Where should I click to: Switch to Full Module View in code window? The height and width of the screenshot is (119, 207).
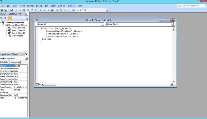pyautogui.click(x=40, y=84)
